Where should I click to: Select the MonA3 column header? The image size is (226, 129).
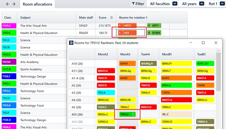click(x=125, y=54)
